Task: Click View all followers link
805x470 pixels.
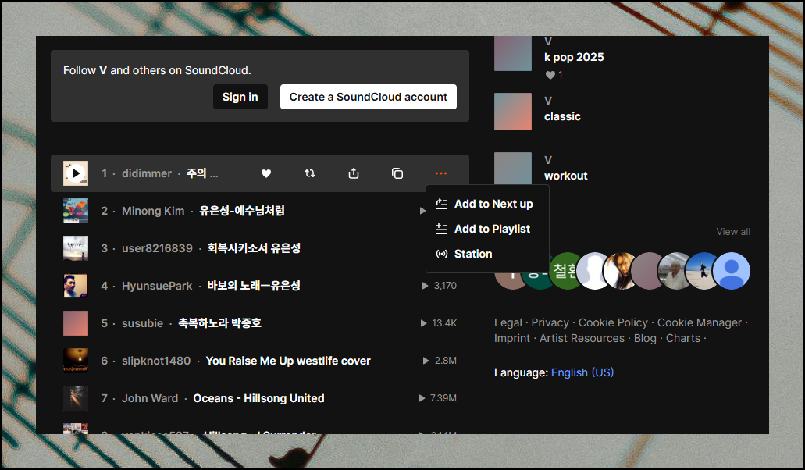Action: [733, 232]
